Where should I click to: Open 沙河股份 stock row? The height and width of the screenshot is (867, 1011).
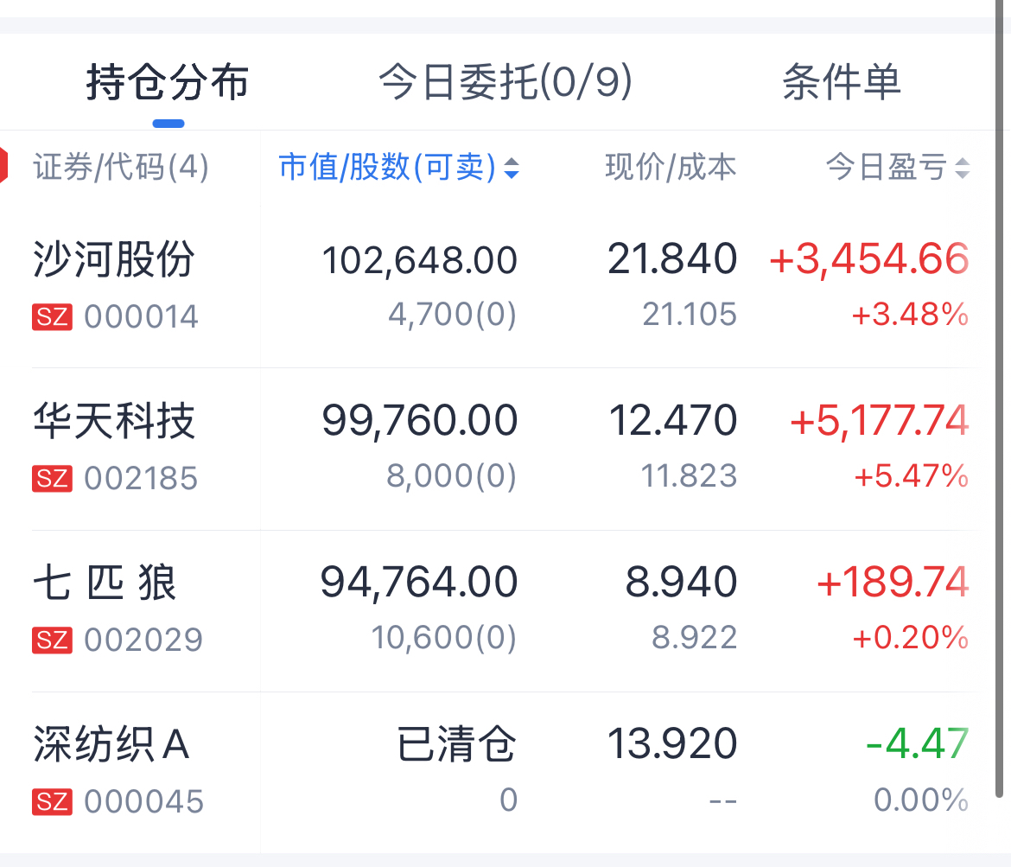pyautogui.click(x=114, y=259)
